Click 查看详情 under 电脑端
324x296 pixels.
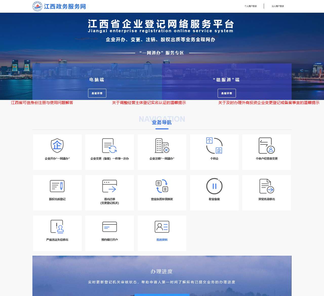pyautogui.click(x=97, y=93)
